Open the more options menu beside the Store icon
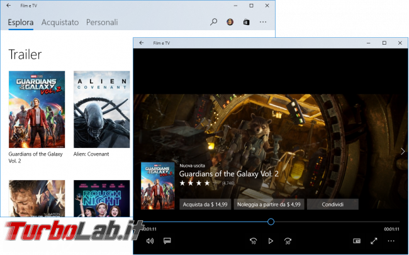 coord(263,22)
